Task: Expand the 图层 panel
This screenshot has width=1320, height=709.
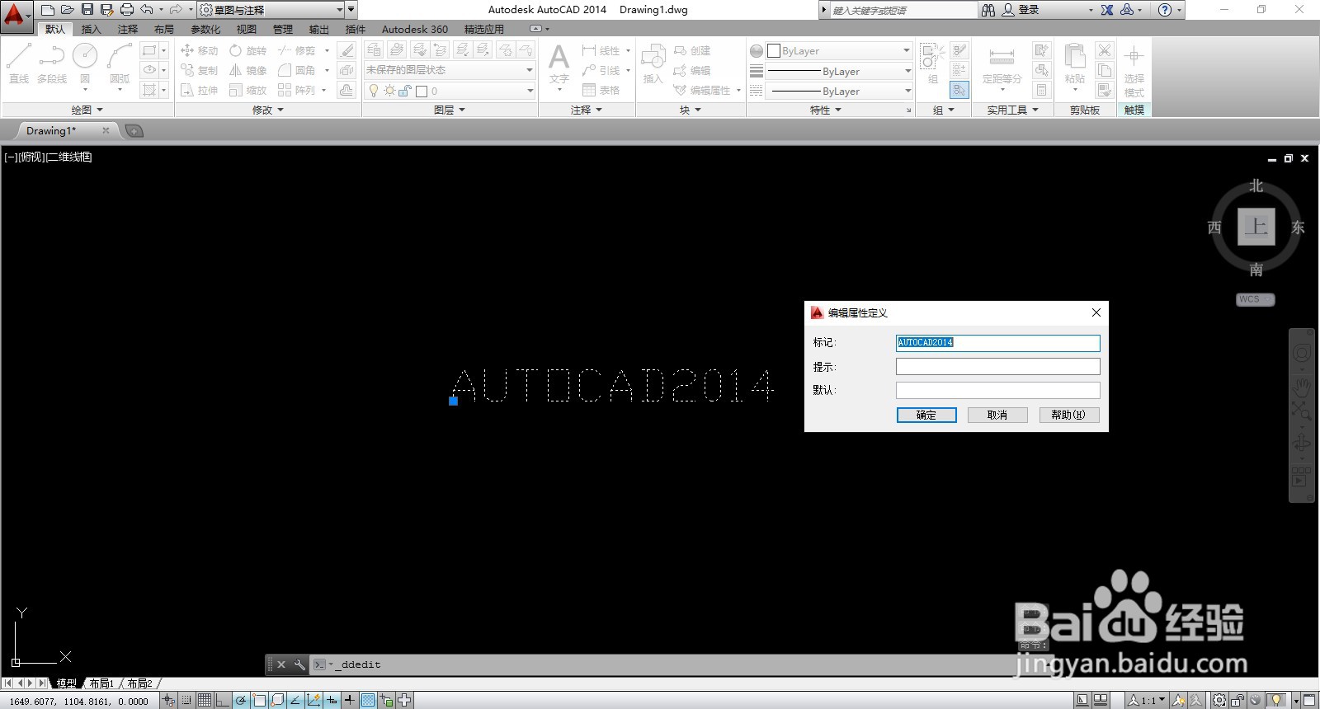Action: (450, 110)
